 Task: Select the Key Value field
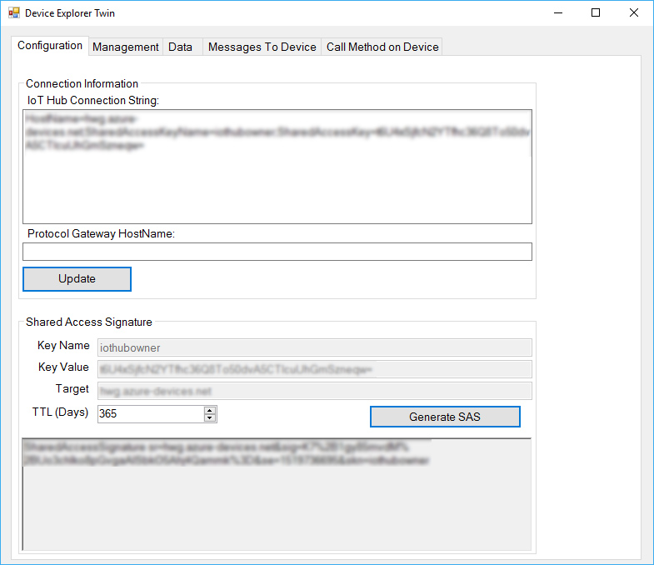pyautogui.click(x=314, y=369)
